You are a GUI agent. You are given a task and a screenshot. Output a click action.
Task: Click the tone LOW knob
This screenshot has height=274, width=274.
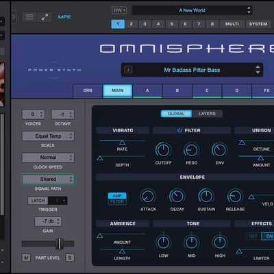(164, 242)
